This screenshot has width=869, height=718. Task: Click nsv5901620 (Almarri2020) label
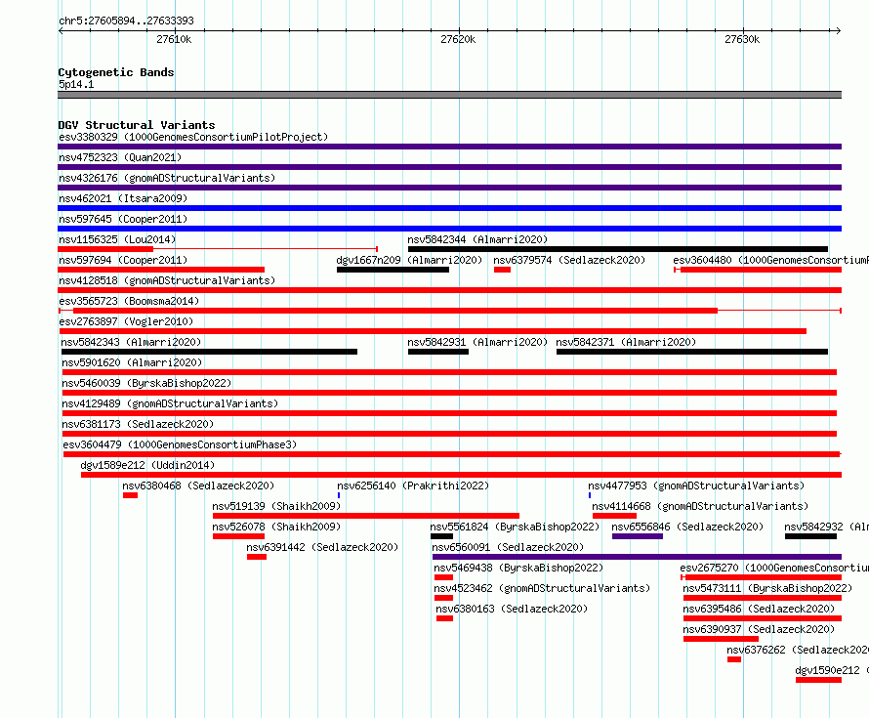[132, 362]
